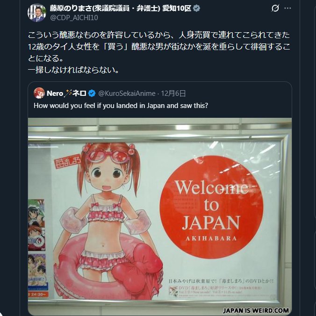Click the blue verified checkmark next to ネロ
This screenshot has width=316, height=316.
[x=92, y=93]
